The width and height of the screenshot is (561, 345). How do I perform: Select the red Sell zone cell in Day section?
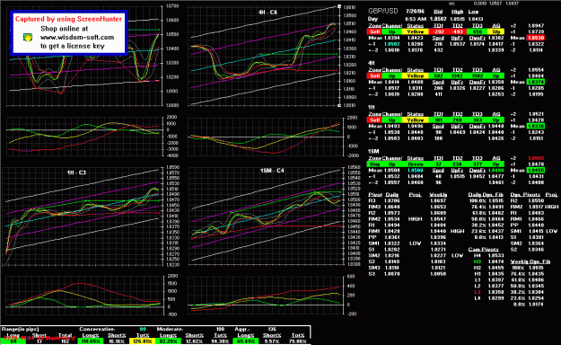[x=374, y=31]
